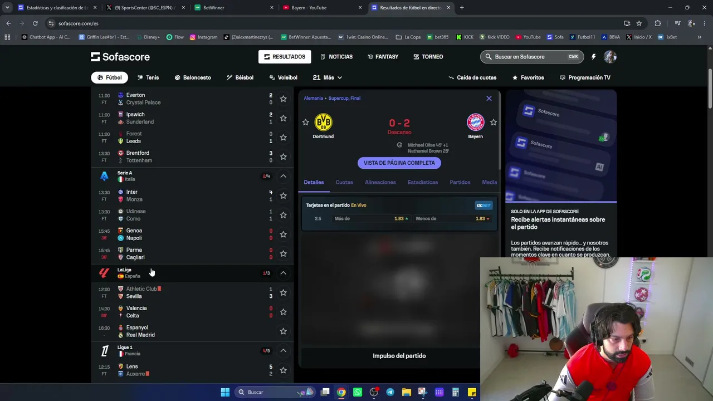713x401 pixels.
Task: Click 'VISTA DE PÁGINA COMPLETA' button
Action: 399,163
